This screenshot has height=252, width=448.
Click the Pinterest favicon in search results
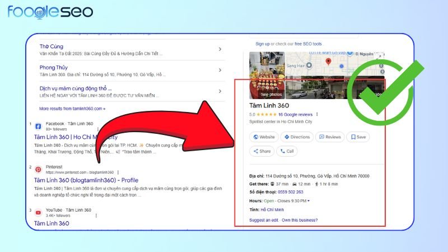tap(38, 169)
